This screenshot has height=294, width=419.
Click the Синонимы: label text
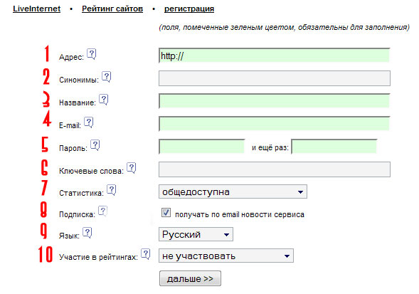[x=79, y=80]
